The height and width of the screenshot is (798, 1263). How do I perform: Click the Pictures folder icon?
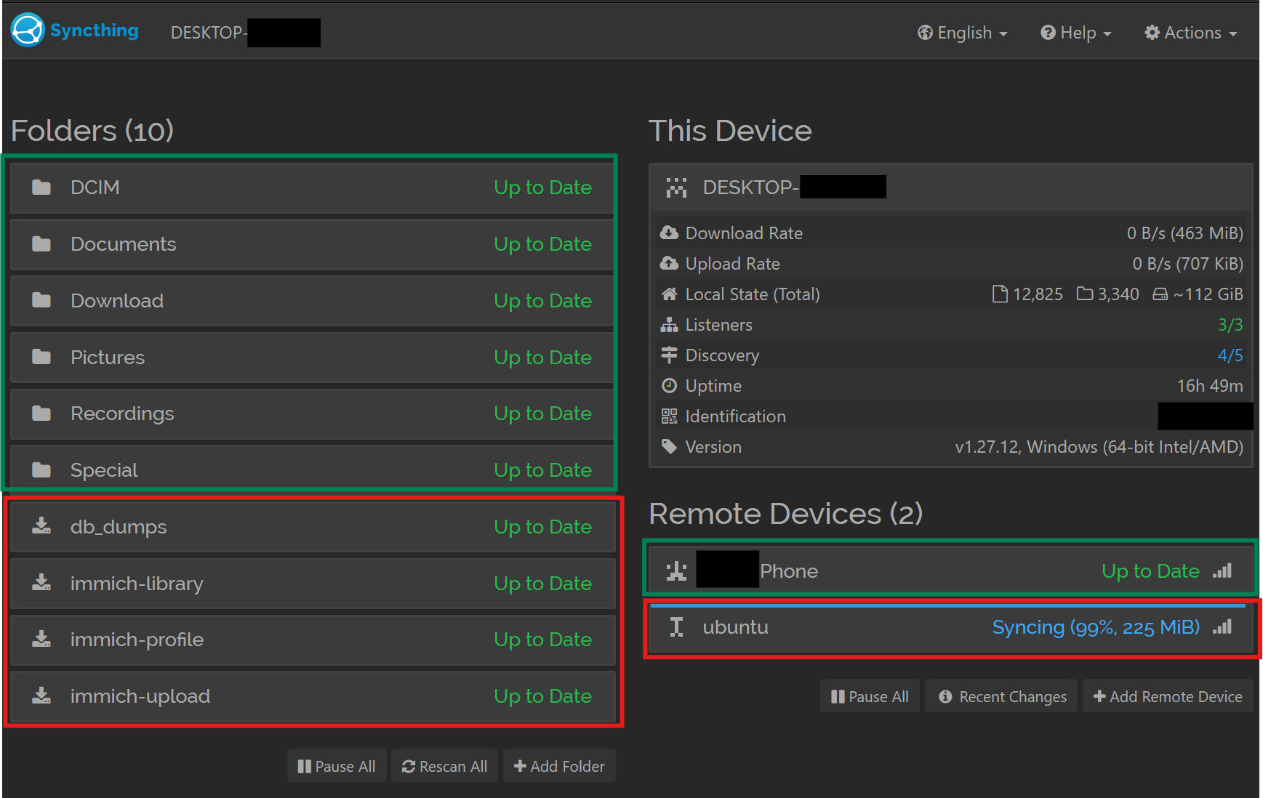tap(41, 357)
